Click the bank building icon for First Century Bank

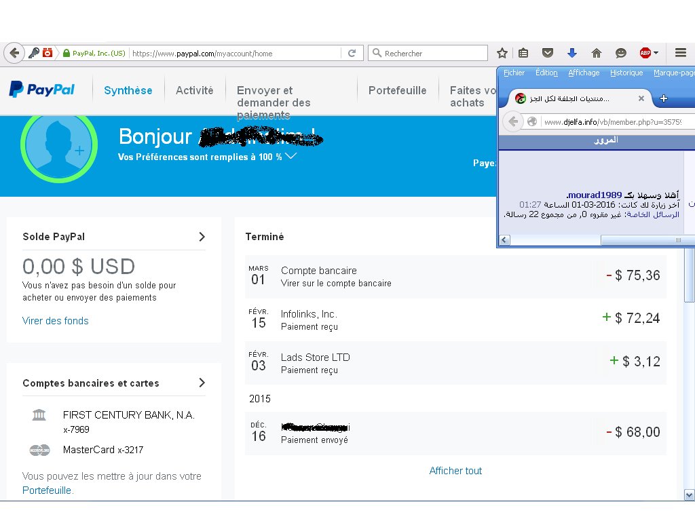click(x=39, y=415)
